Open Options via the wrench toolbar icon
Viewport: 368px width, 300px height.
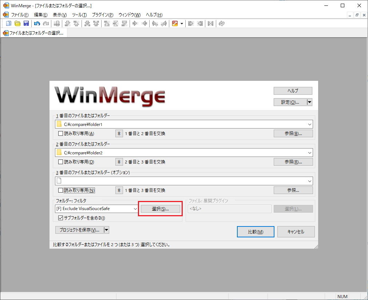coord(175,23)
